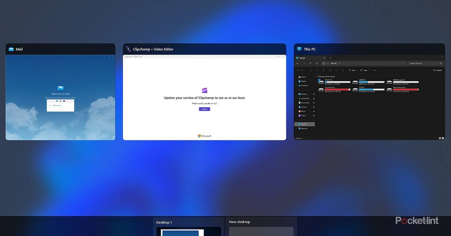Screen dimensions: 451x236
Task: Click the Home icon in Explorer sidebar
Action: point(300,77)
